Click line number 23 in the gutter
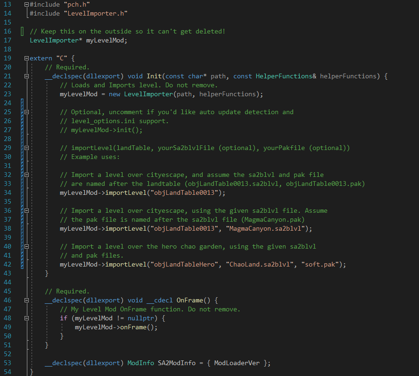The width and height of the screenshot is (419, 376). (8, 94)
